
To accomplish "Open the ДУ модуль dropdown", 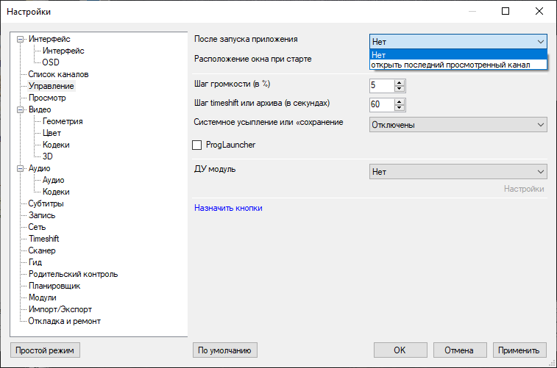I will [x=458, y=172].
